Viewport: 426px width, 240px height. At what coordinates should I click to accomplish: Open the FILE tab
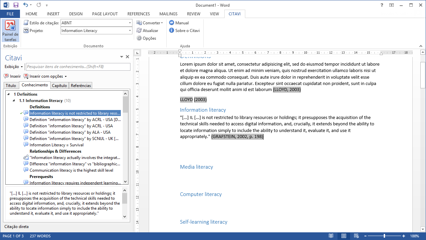point(10,14)
